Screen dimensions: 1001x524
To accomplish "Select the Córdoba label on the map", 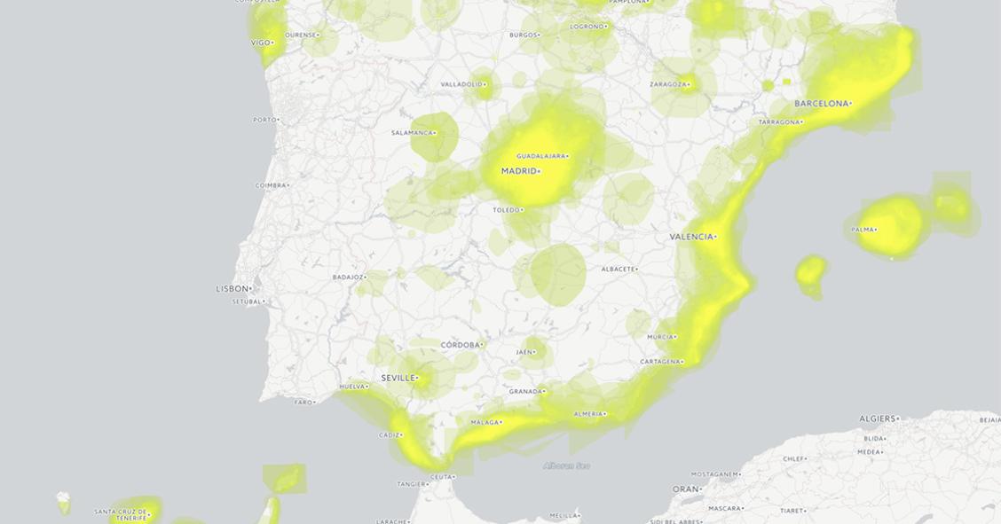I will (460, 342).
